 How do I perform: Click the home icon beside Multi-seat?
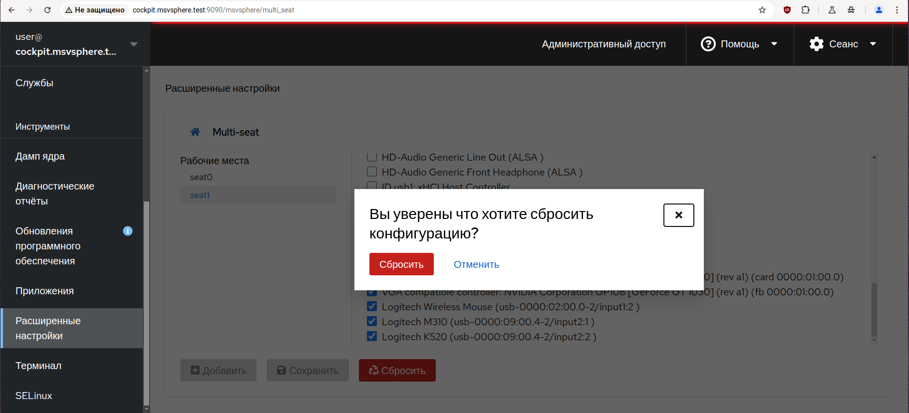(195, 132)
